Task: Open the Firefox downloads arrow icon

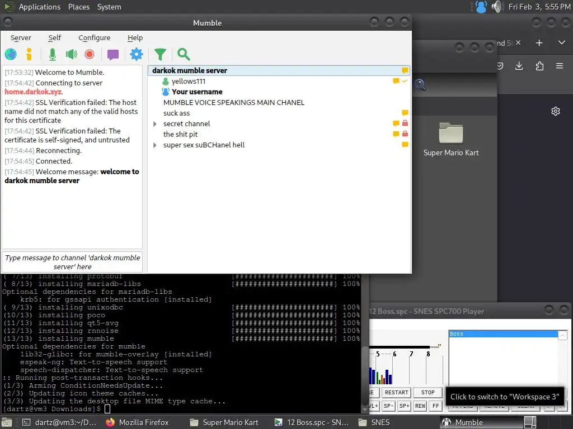Action: 519,66
